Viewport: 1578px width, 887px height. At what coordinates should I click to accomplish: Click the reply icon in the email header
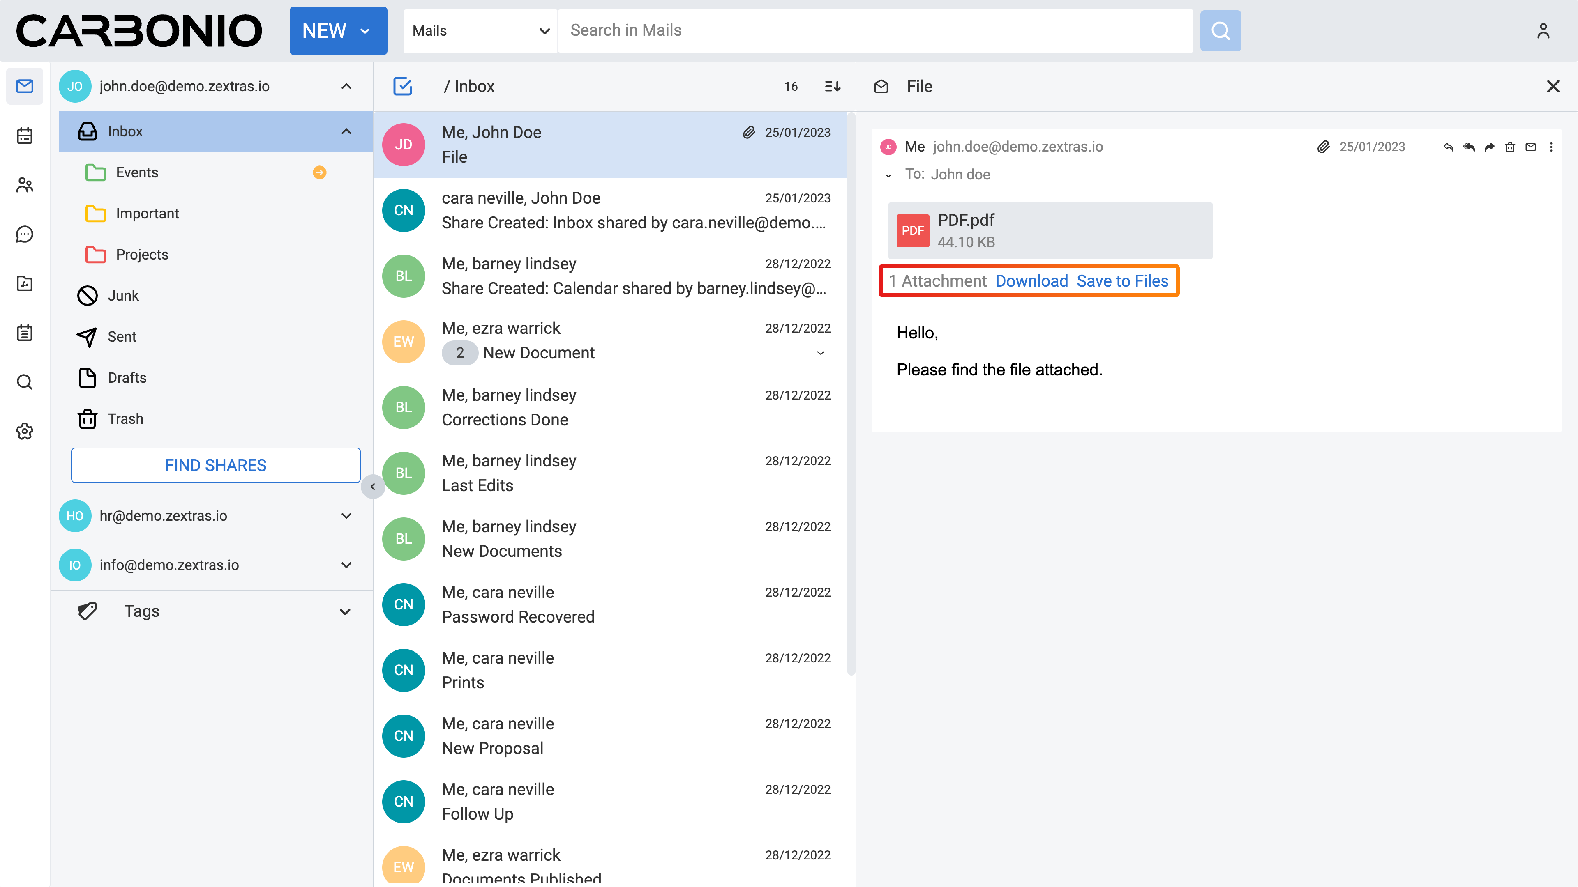pos(1448,147)
